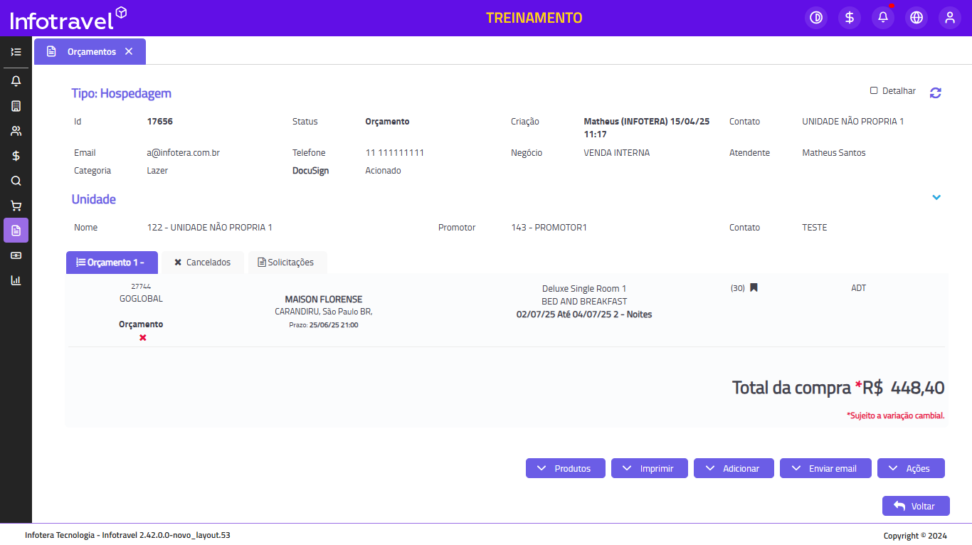Toggle the contrast theme icon in header
Image resolution: width=972 pixels, height=545 pixels.
coord(816,18)
